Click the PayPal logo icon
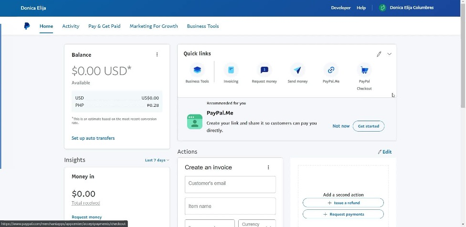This screenshot has height=227, width=466. [27, 26]
